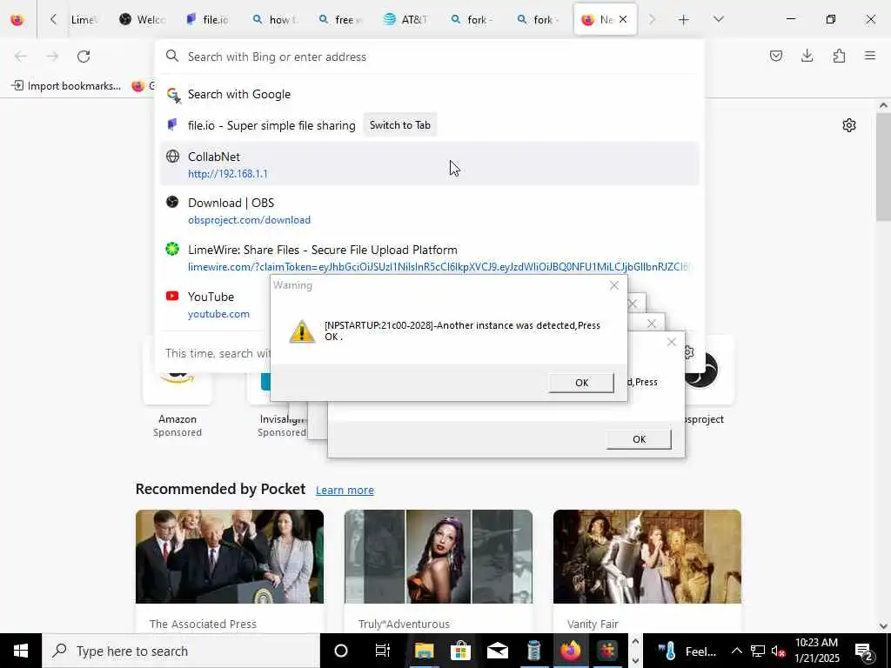This screenshot has width=891, height=668.
Task: Open Save to Pocket button
Action: [x=776, y=56]
